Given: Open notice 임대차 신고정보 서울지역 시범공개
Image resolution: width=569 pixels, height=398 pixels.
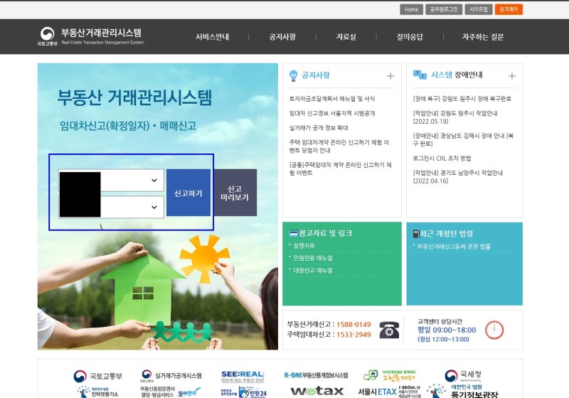Looking at the screenshot, I should pos(332,113).
